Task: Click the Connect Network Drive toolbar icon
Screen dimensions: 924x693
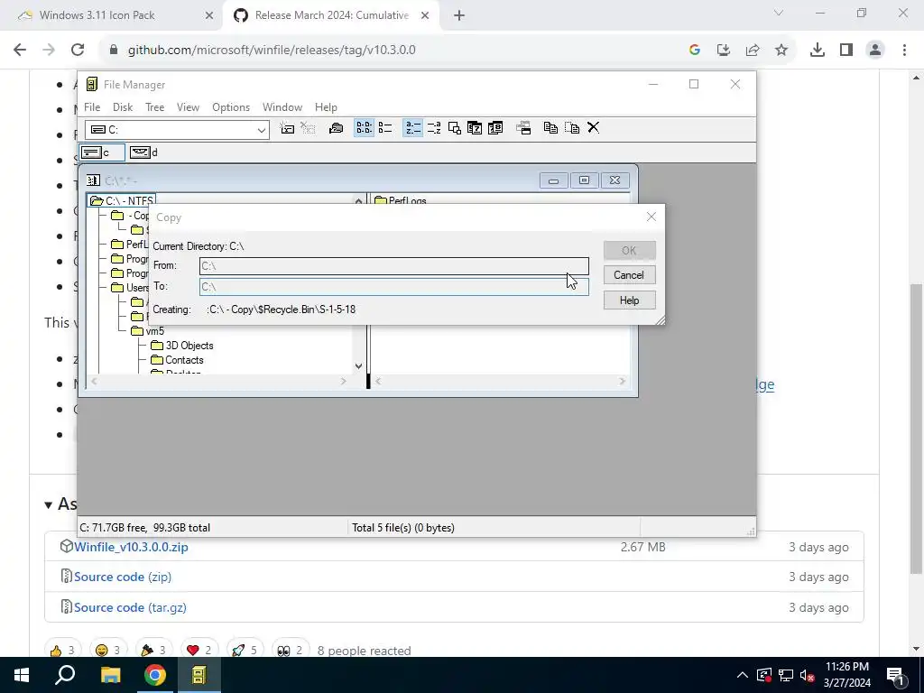Action: [287, 128]
